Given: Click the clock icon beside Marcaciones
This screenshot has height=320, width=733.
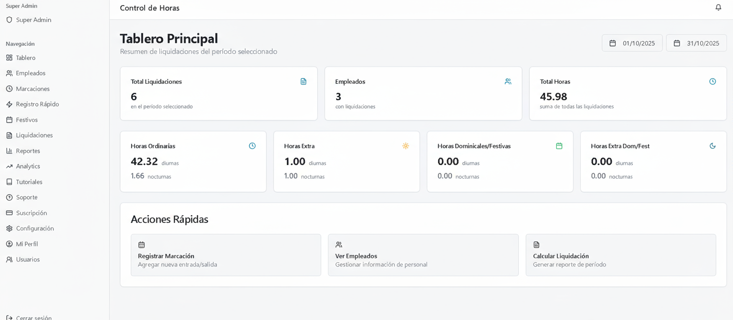Looking at the screenshot, I should (9, 89).
